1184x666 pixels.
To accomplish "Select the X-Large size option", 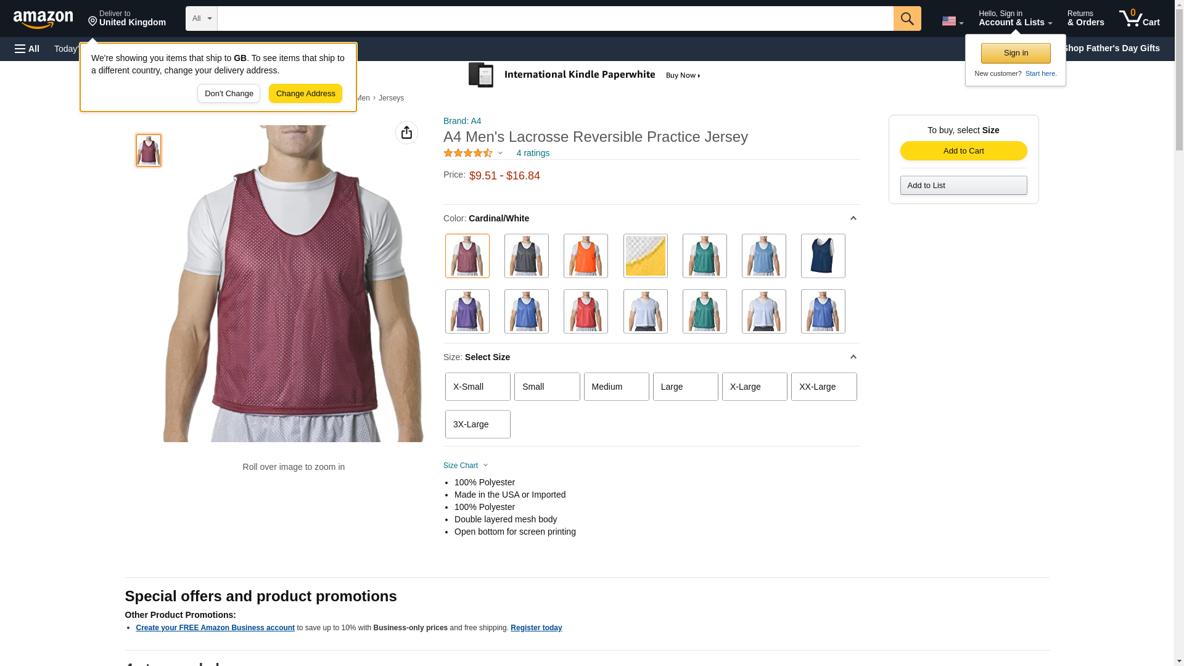I will click(754, 387).
